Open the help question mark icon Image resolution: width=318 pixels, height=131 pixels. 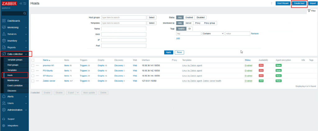(x=271, y=3)
